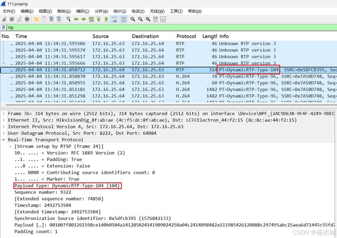Select packet at time 11:34:31.595506

coord(169,44)
